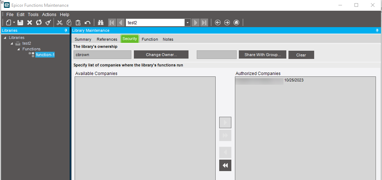
Task: Copy using the toolbar copy icon
Action: tap(69, 22)
